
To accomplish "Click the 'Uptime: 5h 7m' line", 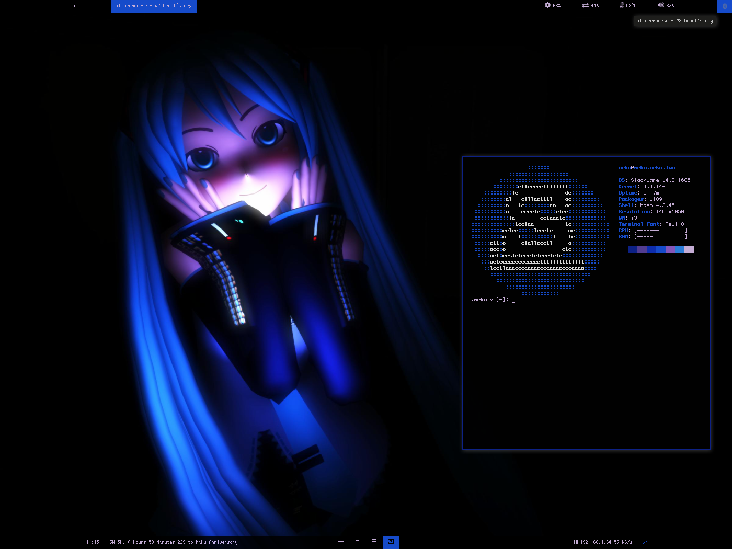I will [638, 193].
